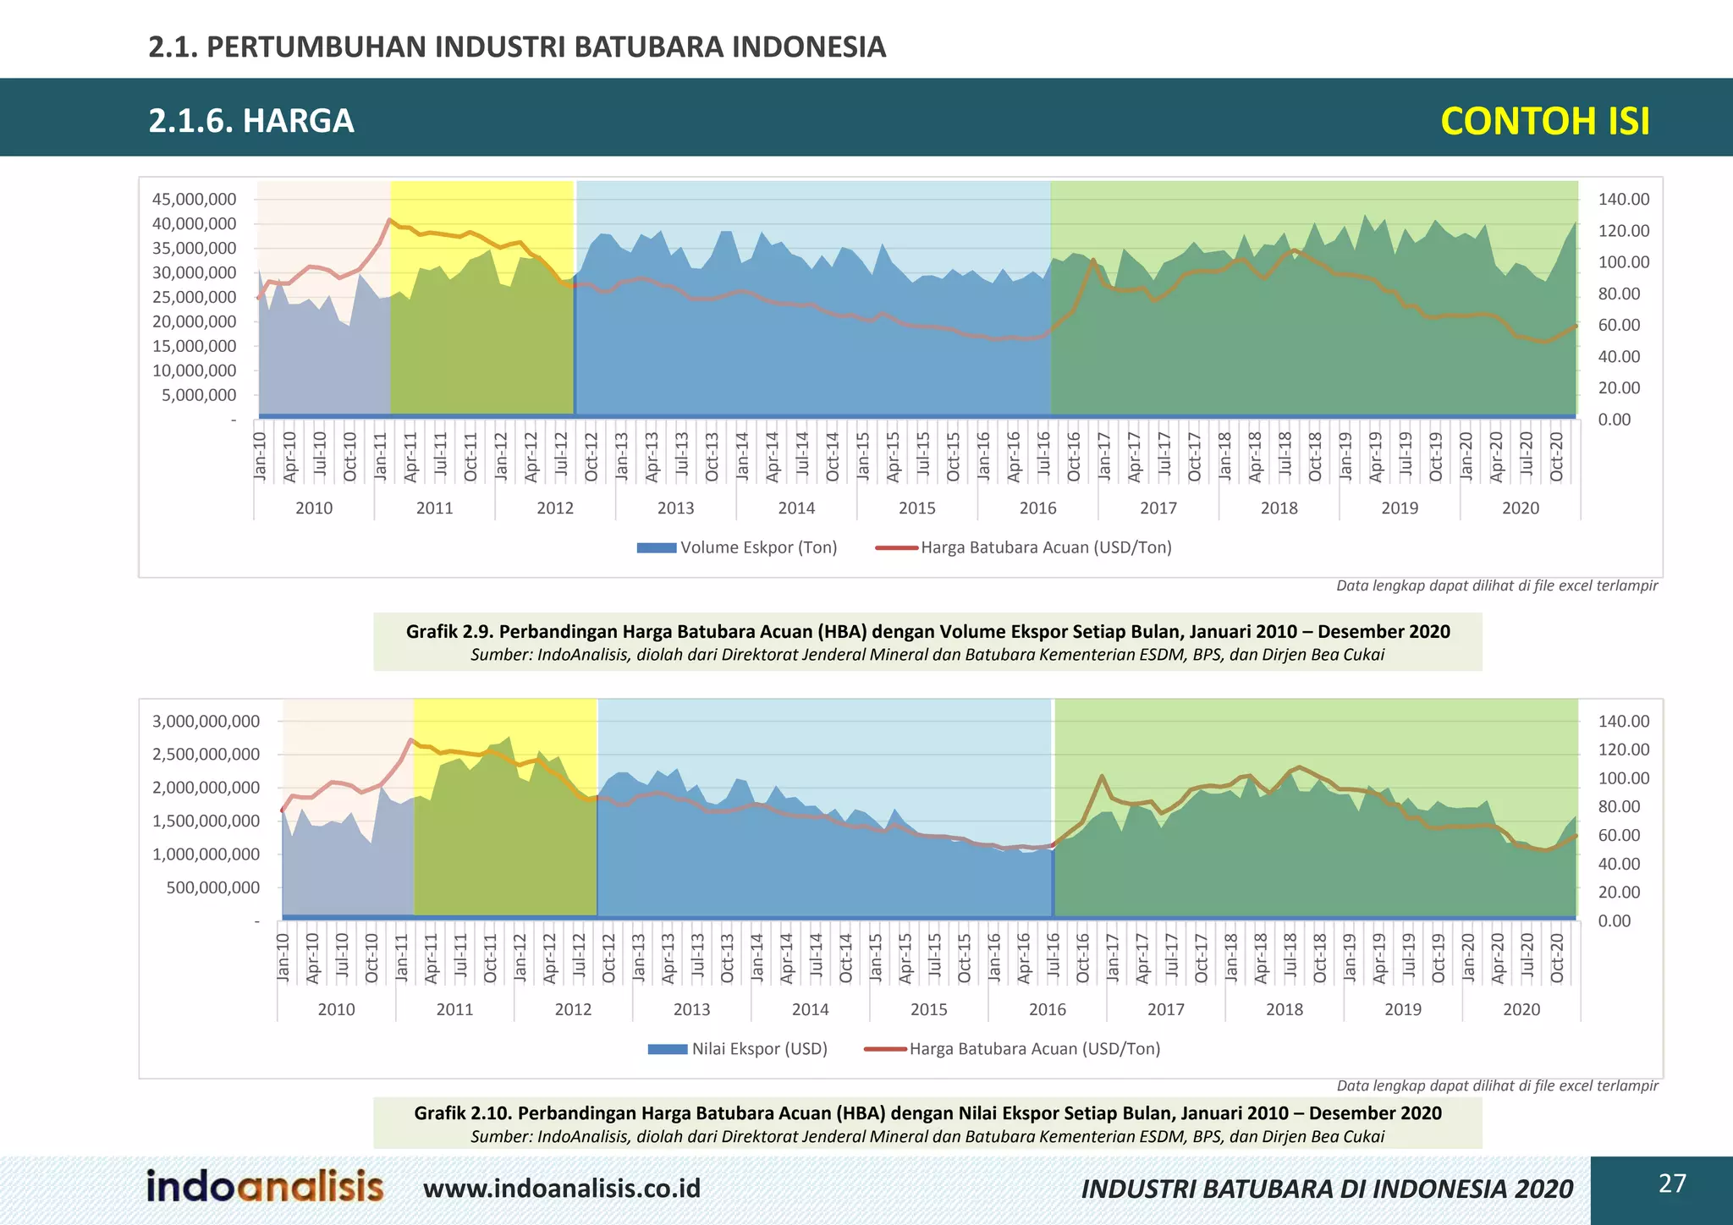1733x1225 pixels.
Task: Select the 2.1.6. HARGA section header
Action: (x=251, y=121)
